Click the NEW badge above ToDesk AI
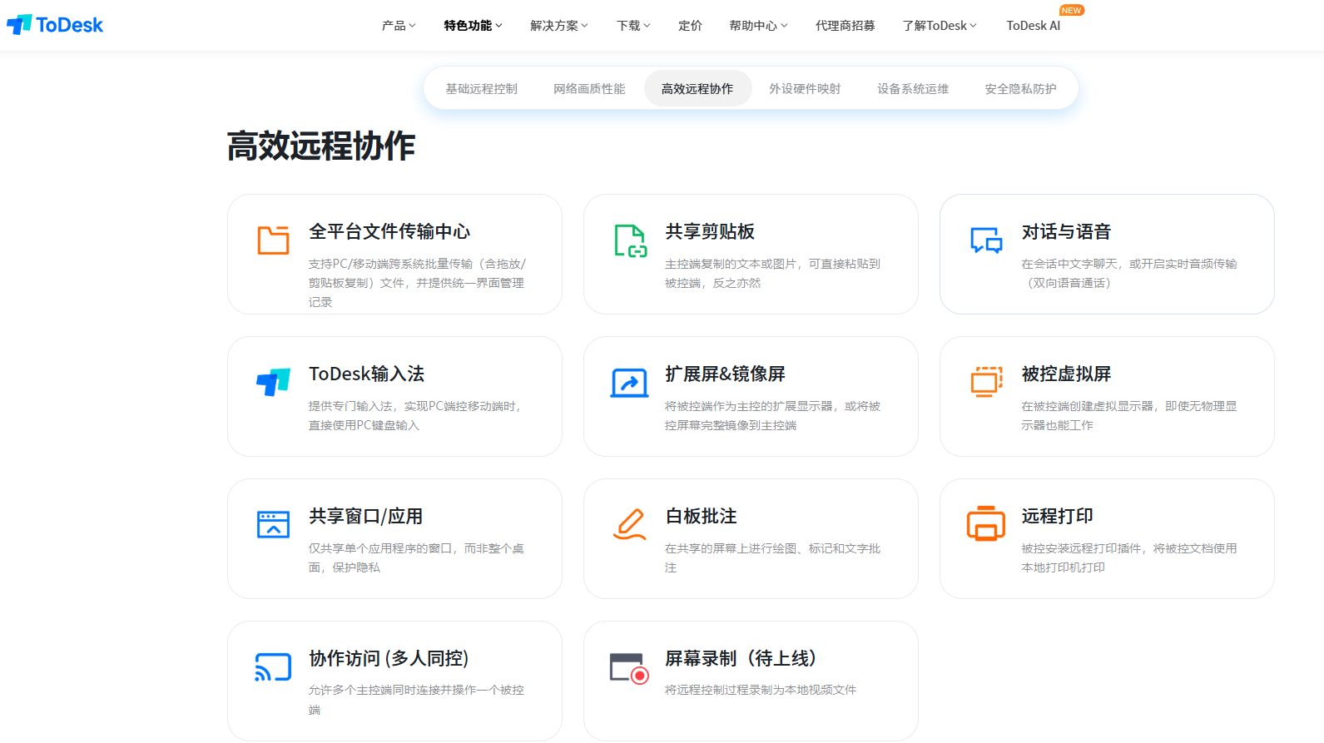The height and width of the screenshot is (743, 1324). pyautogui.click(x=1071, y=10)
